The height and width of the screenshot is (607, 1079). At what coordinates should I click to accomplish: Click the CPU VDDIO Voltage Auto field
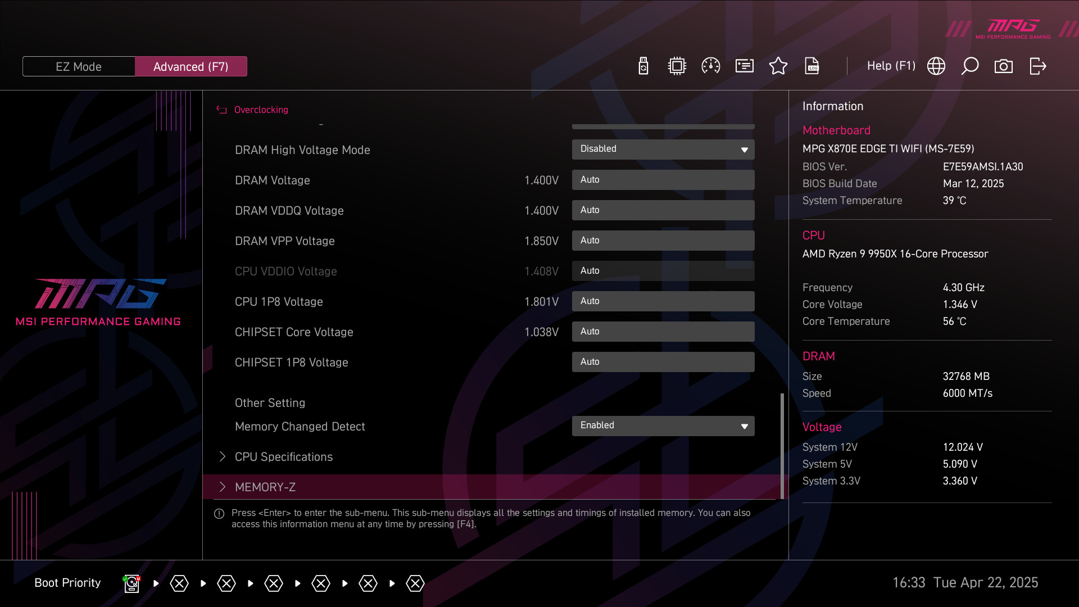[663, 271]
